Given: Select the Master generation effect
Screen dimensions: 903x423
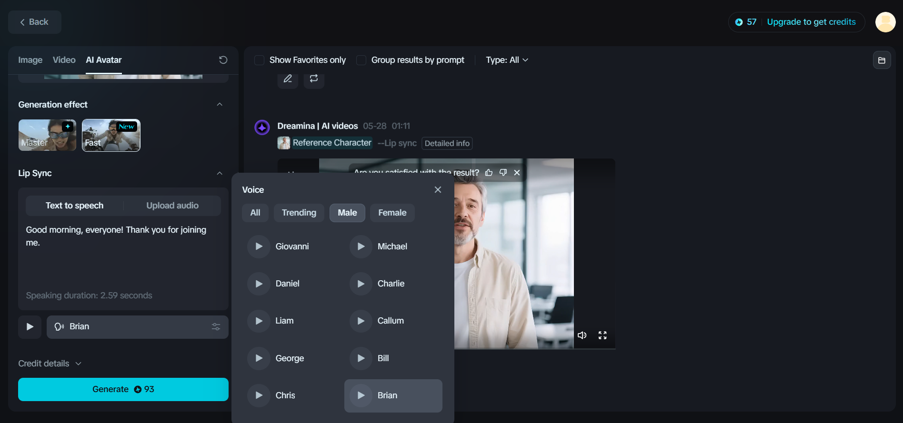Looking at the screenshot, I should pyautogui.click(x=47, y=135).
